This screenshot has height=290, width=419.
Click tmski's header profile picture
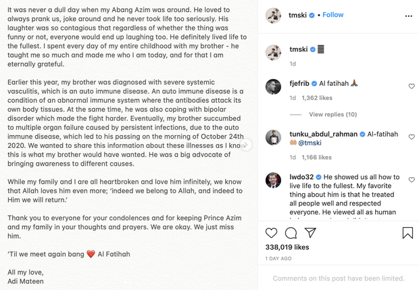pyautogui.click(x=273, y=15)
